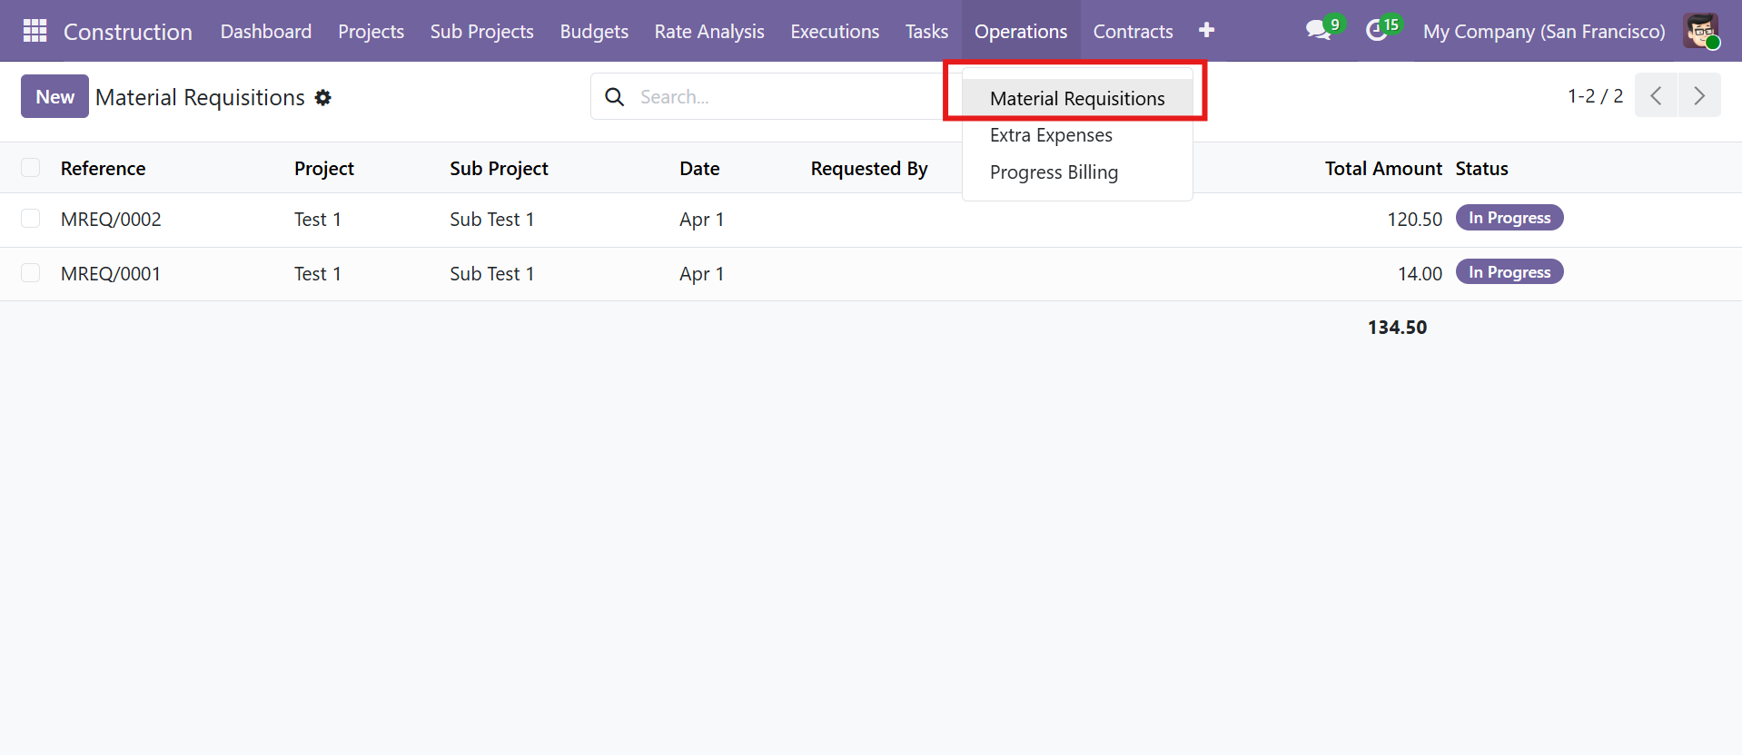Open the Projects menu
The image size is (1742, 755).
371,31
